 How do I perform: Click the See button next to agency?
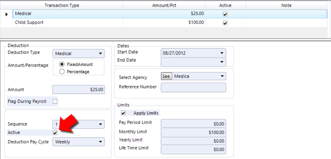pos(166,76)
